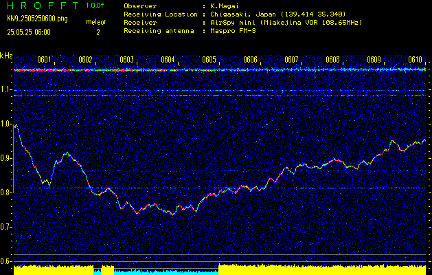
Task: Click the 0601 time marker
Action: pos(44,60)
